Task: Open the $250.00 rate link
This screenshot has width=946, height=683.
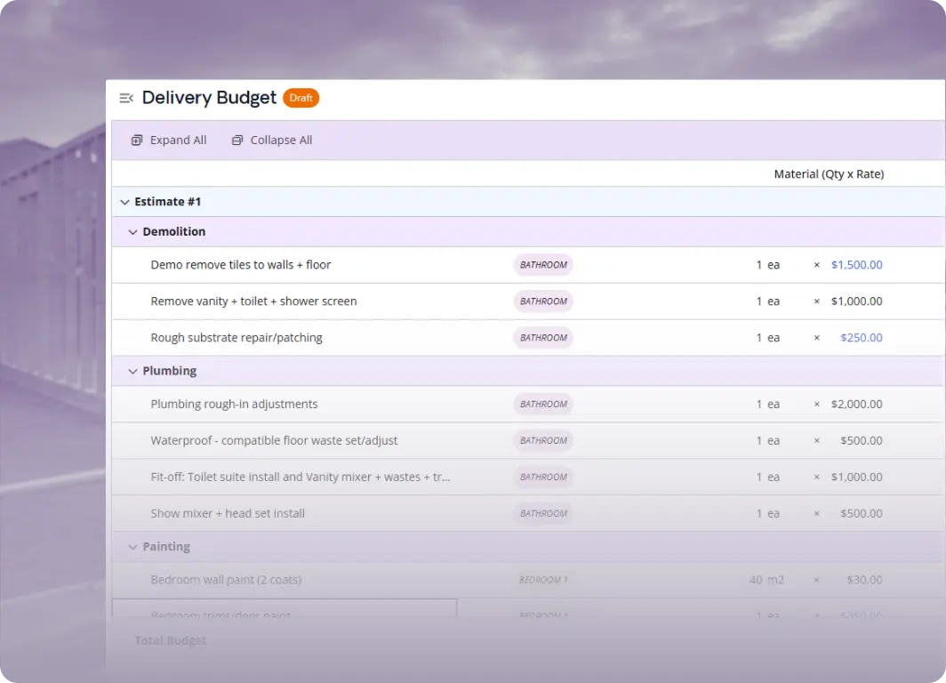Action: (x=860, y=337)
